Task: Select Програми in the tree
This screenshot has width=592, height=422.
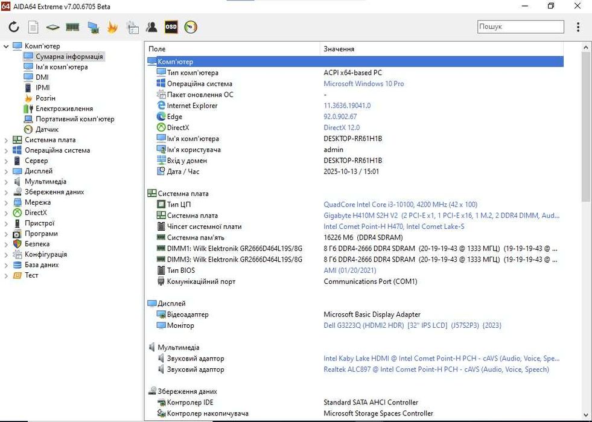Action: (41, 234)
